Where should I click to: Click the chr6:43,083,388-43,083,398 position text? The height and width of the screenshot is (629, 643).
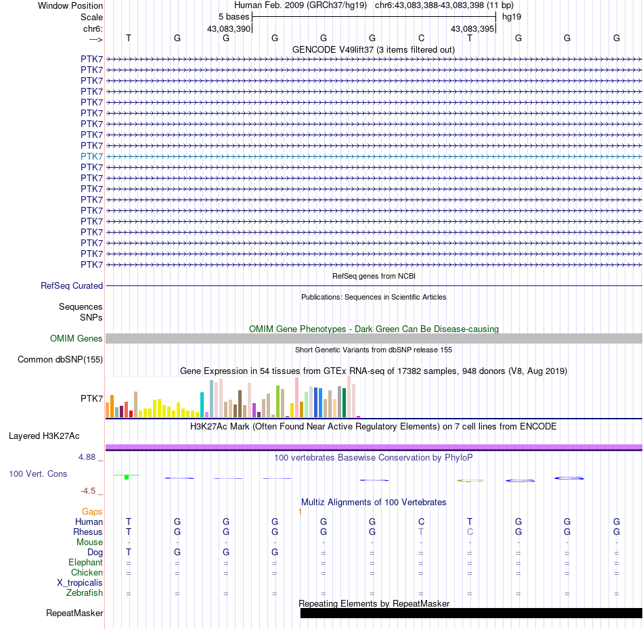pos(444,5)
